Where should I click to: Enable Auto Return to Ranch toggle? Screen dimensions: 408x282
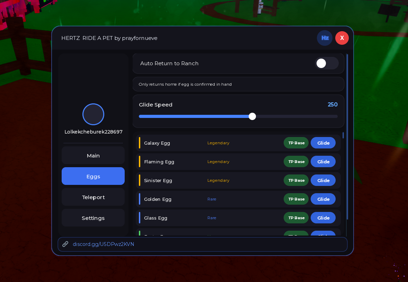point(327,63)
